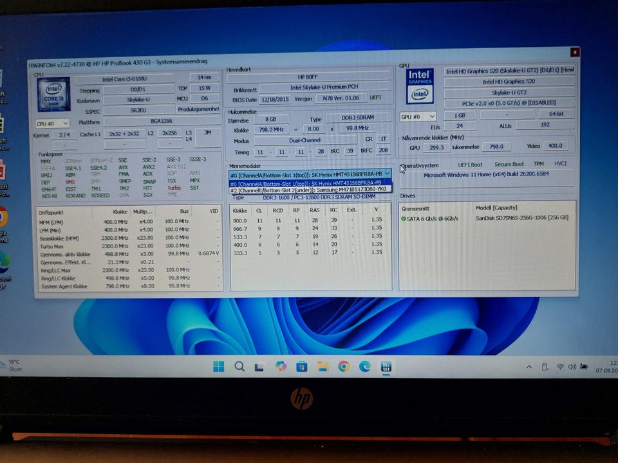Click the Produksjonsenhet button
This screenshot has width=618, height=463.
tap(198, 109)
